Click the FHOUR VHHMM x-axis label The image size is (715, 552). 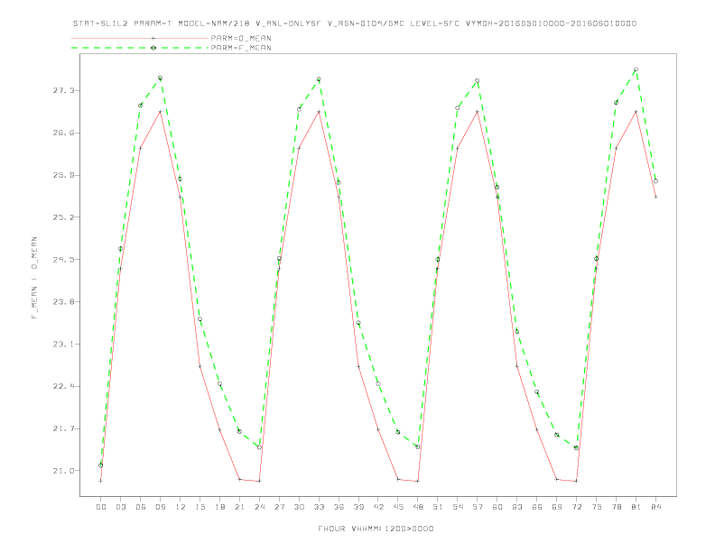[376, 529]
